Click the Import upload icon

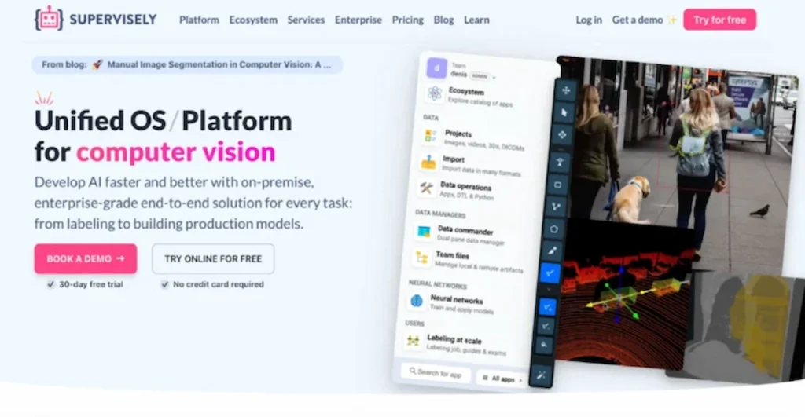428,163
